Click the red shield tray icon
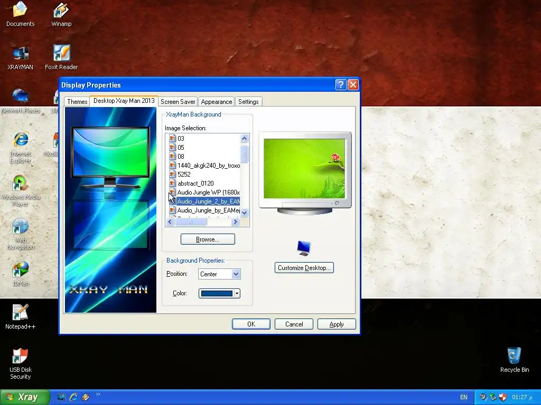The height and width of the screenshot is (405, 541). pos(503,397)
